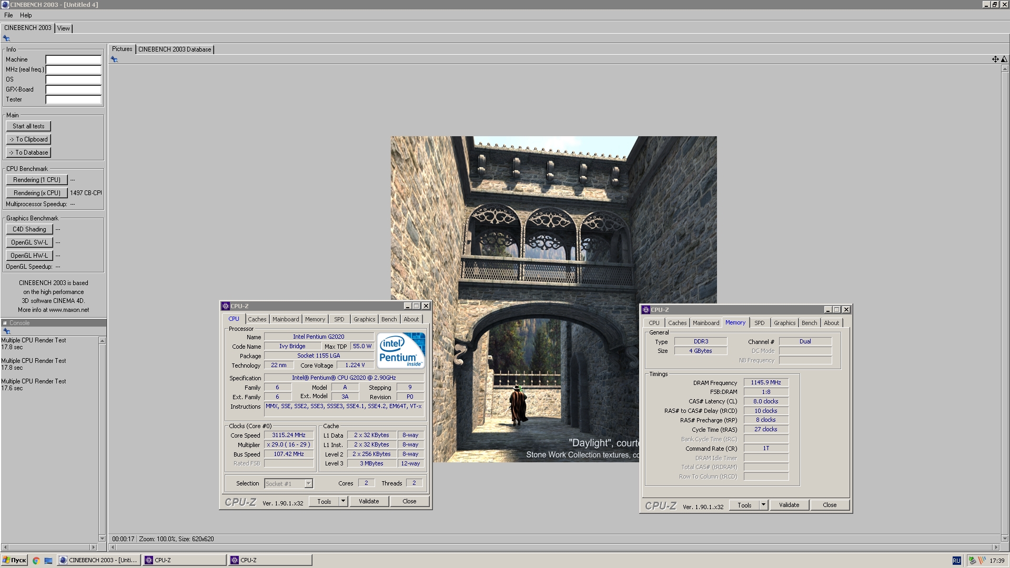Select Caches tab in CPU-Z CPU window
This screenshot has height=568, width=1010.
[257, 319]
